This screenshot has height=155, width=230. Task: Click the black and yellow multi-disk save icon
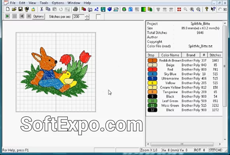pos(27,9)
